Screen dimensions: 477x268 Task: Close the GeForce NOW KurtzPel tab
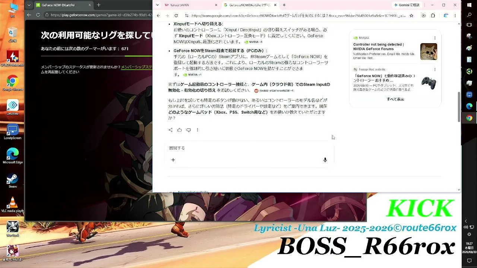(90, 5)
